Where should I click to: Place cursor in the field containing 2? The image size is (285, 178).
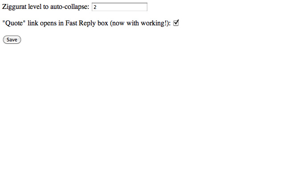click(119, 7)
